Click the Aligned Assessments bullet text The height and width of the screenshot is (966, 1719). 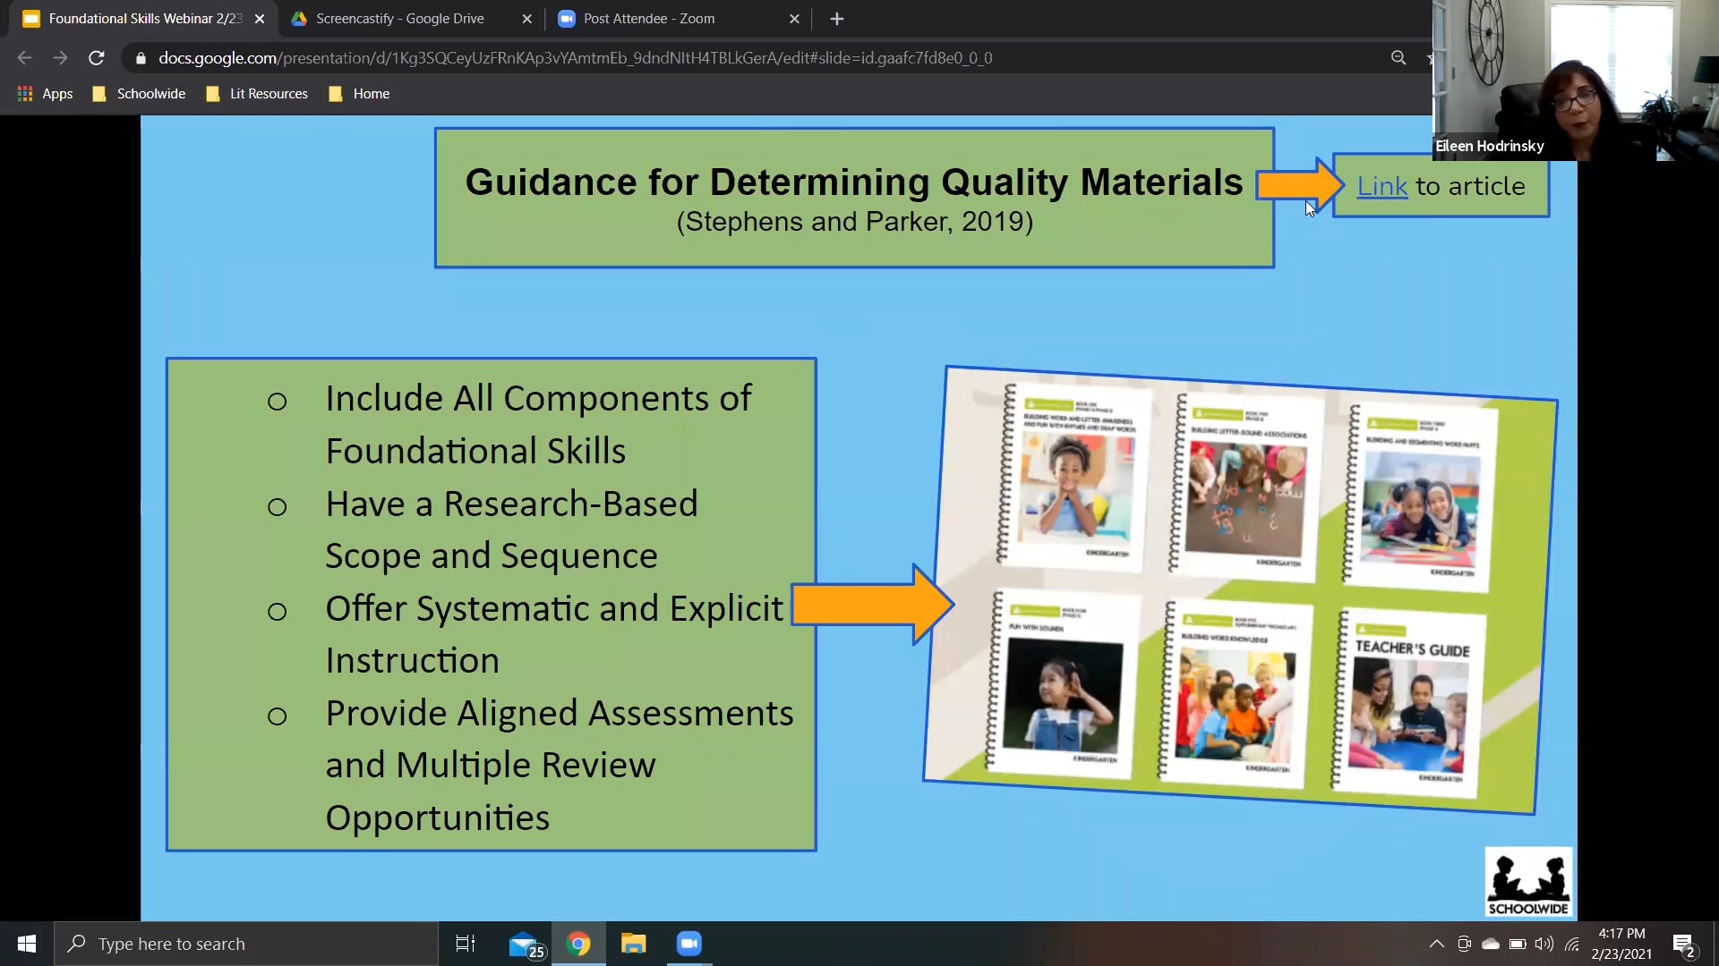pos(560,765)
